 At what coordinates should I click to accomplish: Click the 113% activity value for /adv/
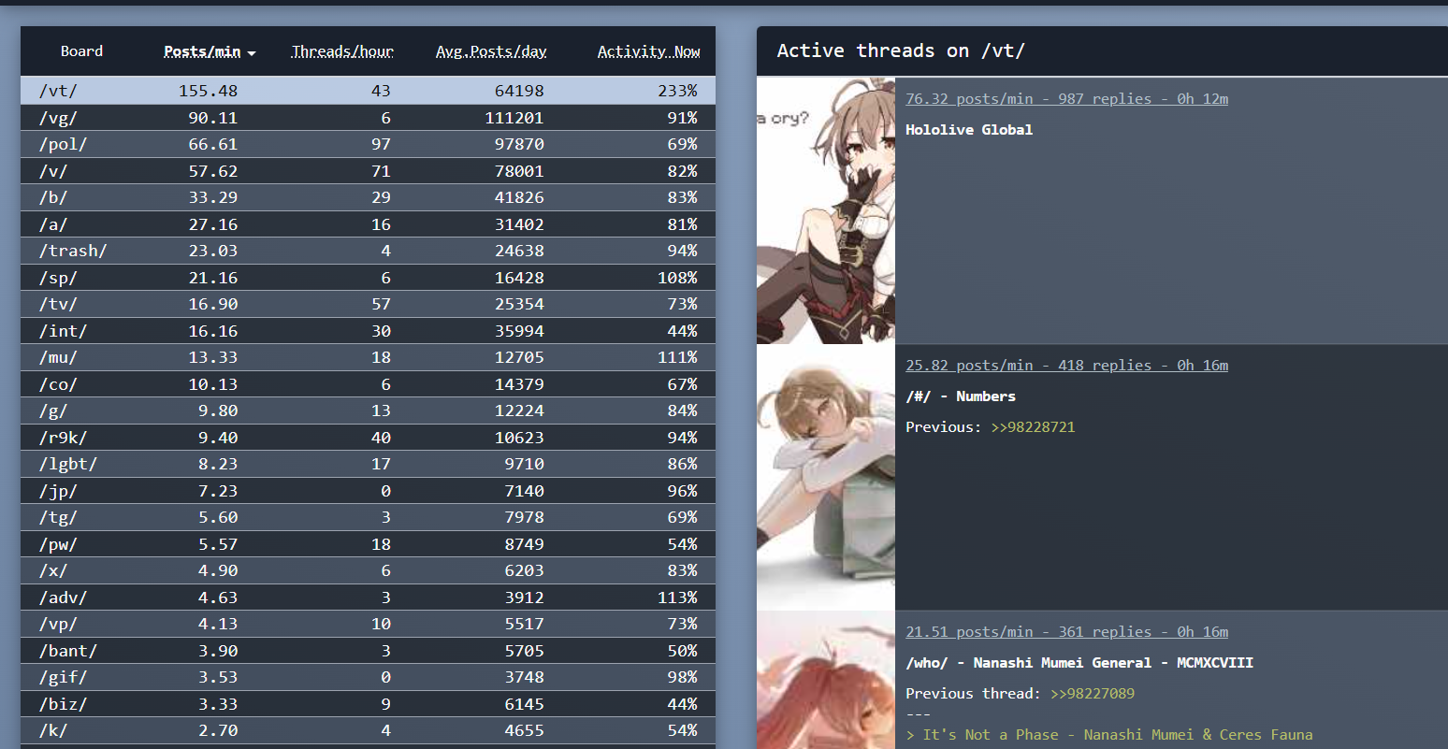(x=677, y=598)
